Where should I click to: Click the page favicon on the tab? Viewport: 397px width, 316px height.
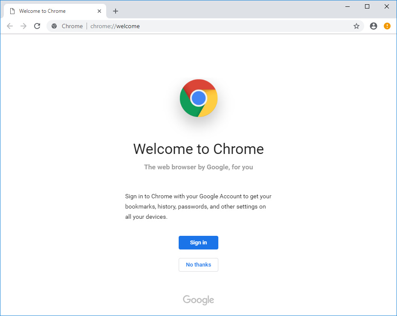(x=12, y=11)
